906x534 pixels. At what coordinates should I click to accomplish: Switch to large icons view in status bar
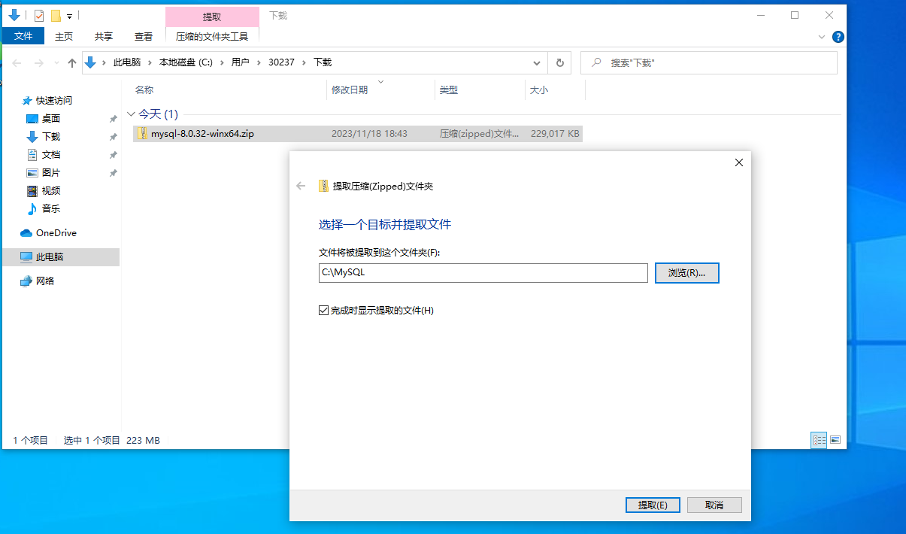coord(835,440)
